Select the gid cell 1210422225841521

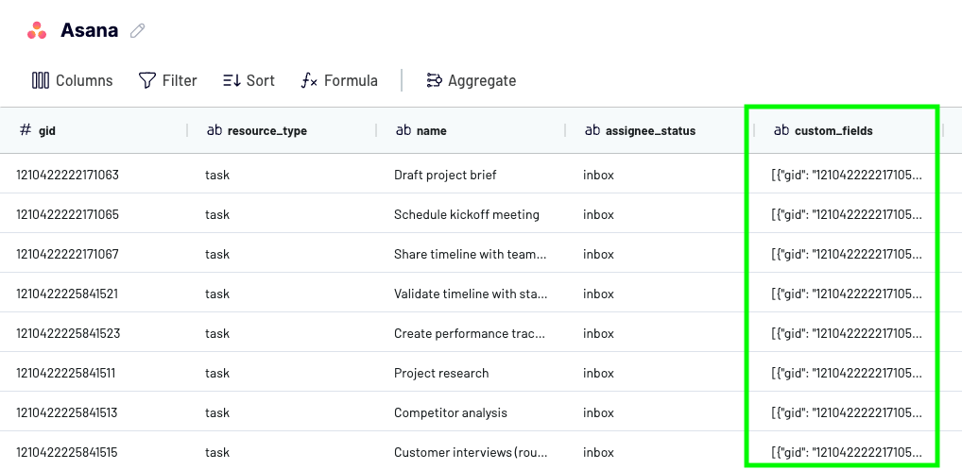[67, 294]
